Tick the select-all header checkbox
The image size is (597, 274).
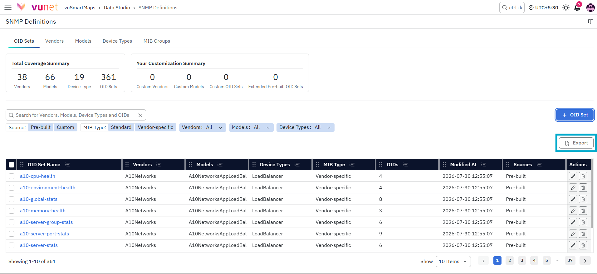pos(12,165)
